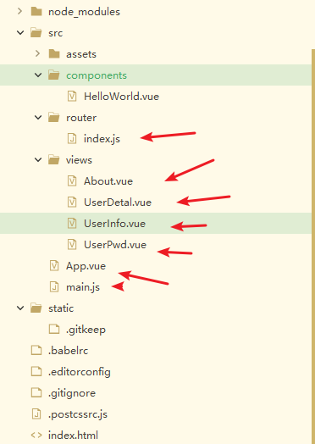The height and width of the screenshot is (444, 315).
Task: Select the assets folder name
Action: tap(81, 54)
